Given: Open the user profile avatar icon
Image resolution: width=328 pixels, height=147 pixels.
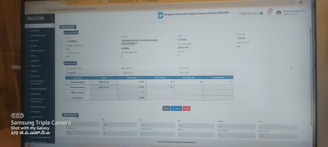Looking at the screenshot, I should point(279,13).
